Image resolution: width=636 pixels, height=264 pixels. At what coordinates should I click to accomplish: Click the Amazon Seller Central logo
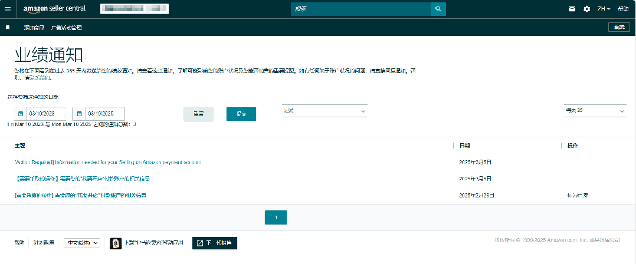coord(54,9)
